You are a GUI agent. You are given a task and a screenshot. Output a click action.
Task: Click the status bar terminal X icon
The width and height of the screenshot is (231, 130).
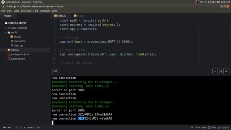coord(25,127)
